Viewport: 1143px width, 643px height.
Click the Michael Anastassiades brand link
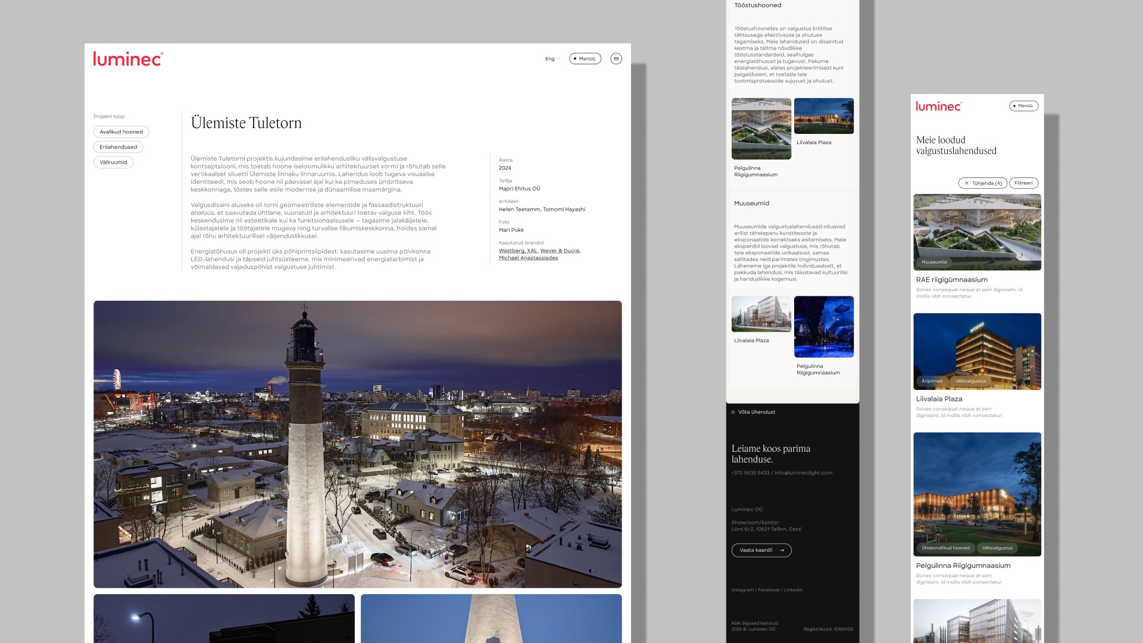(528, 258)
